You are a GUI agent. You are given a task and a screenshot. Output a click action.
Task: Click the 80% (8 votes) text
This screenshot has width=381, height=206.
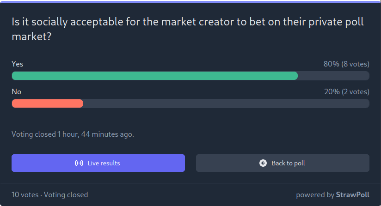pos(346,64)
